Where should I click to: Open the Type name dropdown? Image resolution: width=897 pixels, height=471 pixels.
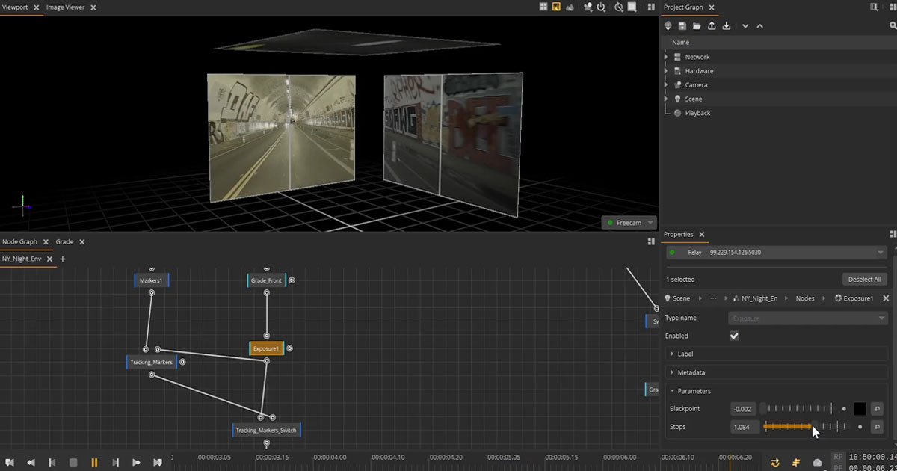click(x=807, y=318)
